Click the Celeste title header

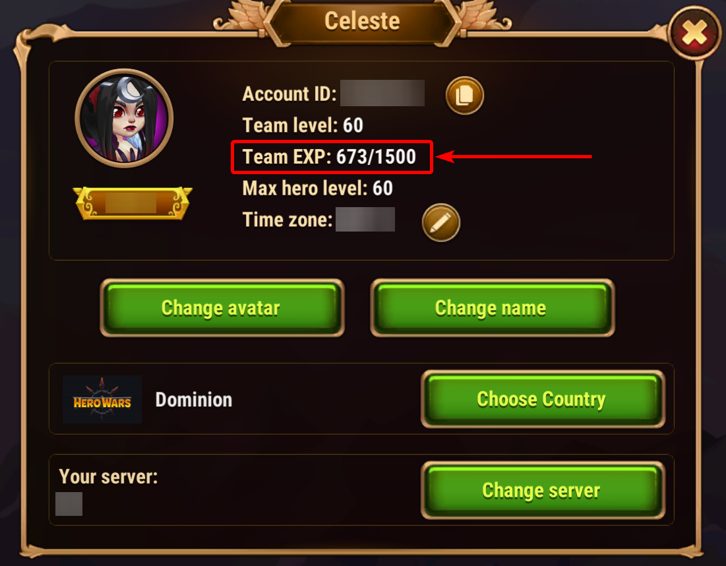pos(362,21)
